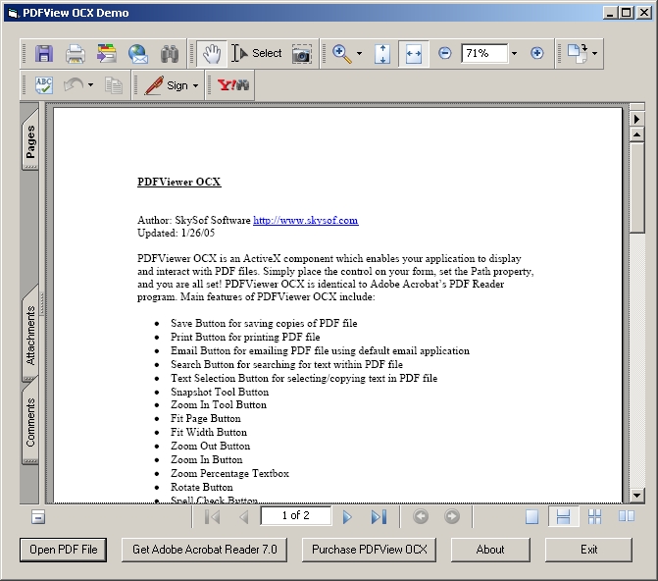The image size is (658, 581).
Task: Go to previous view circle arrow
Action: [x=421, y=516]
